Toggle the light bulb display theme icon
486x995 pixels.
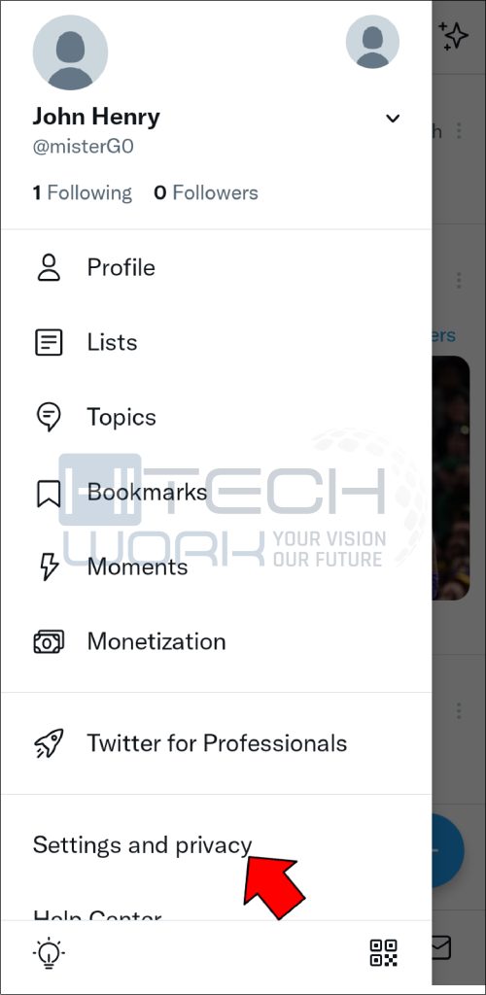click(49, 952)
